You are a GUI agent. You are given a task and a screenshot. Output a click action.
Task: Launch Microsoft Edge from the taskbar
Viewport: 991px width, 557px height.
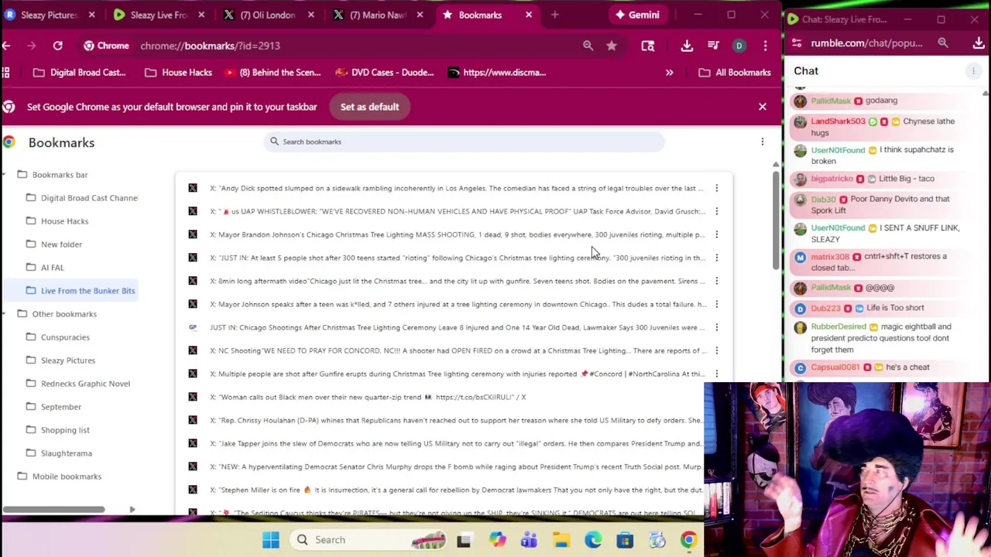click(593, 539)
